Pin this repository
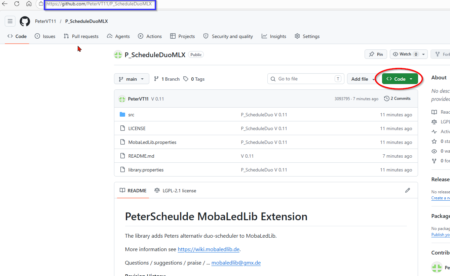Image resolution: width=450 pixels, height=276 pixels. [376, 54]
